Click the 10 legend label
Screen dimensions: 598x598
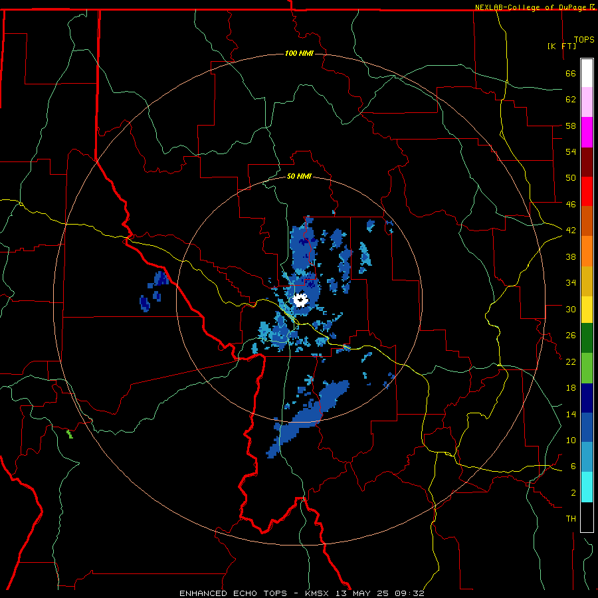571,440
